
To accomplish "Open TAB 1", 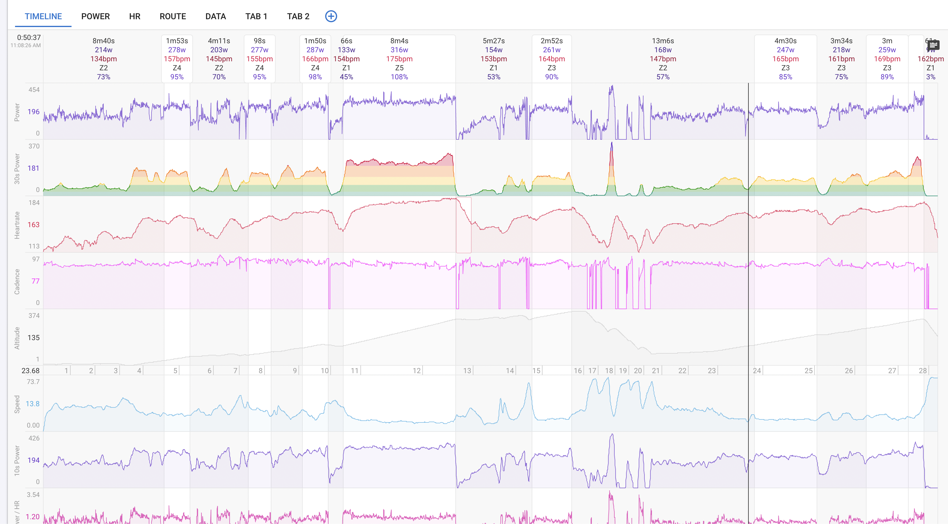I will [256, 16].
